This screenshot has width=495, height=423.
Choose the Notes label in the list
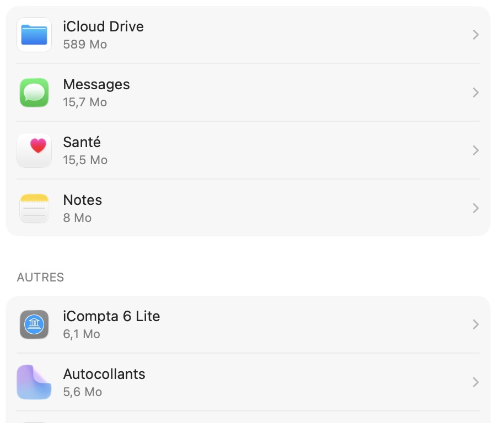coord(83,200)
